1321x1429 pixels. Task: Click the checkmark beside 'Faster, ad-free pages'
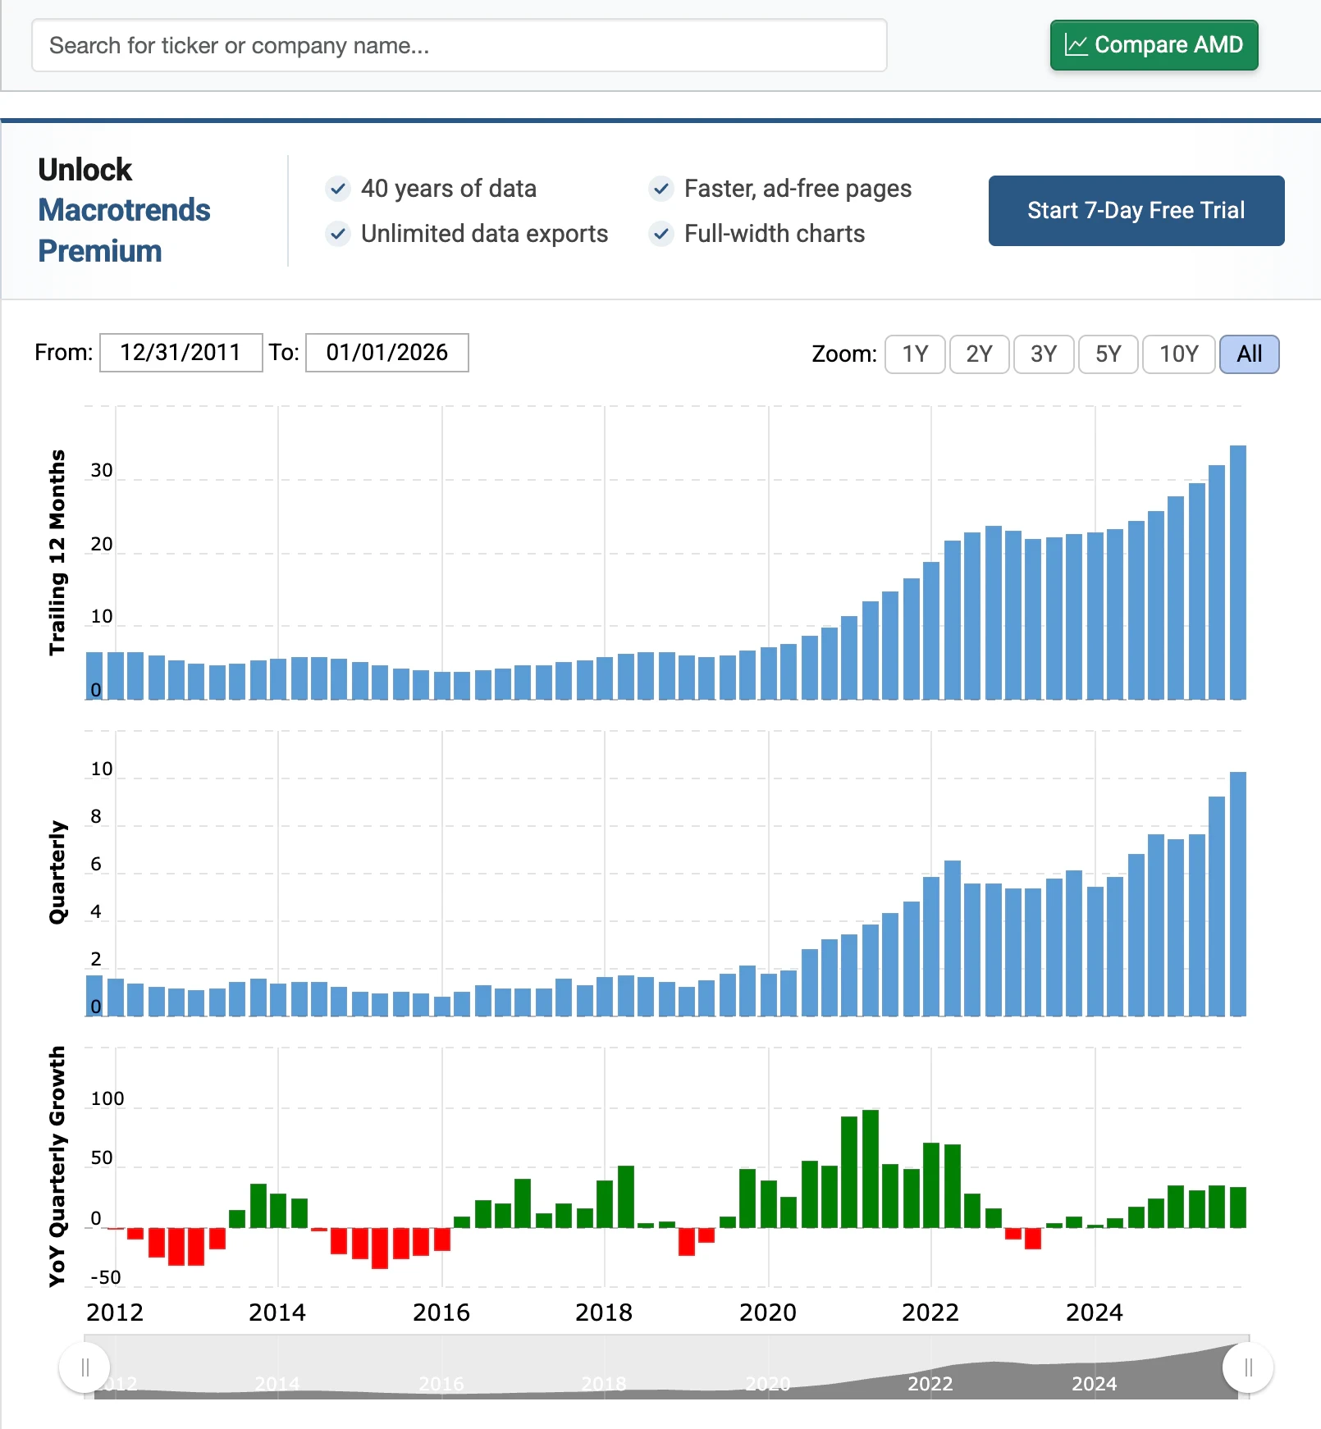click(661, 189)
